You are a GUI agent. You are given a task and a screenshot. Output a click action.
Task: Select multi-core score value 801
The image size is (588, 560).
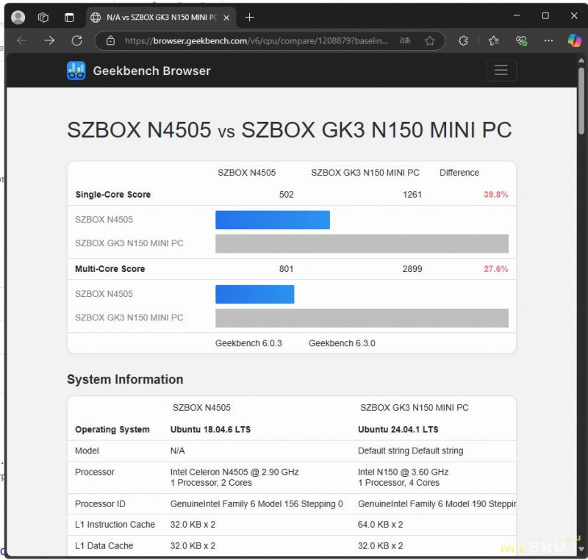(x=286, y=269)
